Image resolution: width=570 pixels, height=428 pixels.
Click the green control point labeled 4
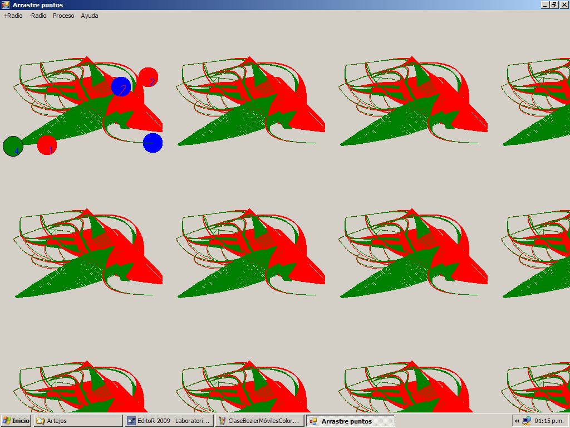point(13,146)
